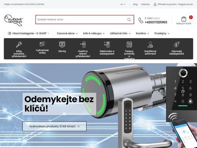Open the Cylindrické vložky category icon
Image resolution: width=197 pixels, height=148 pixels.
(42, 44)
